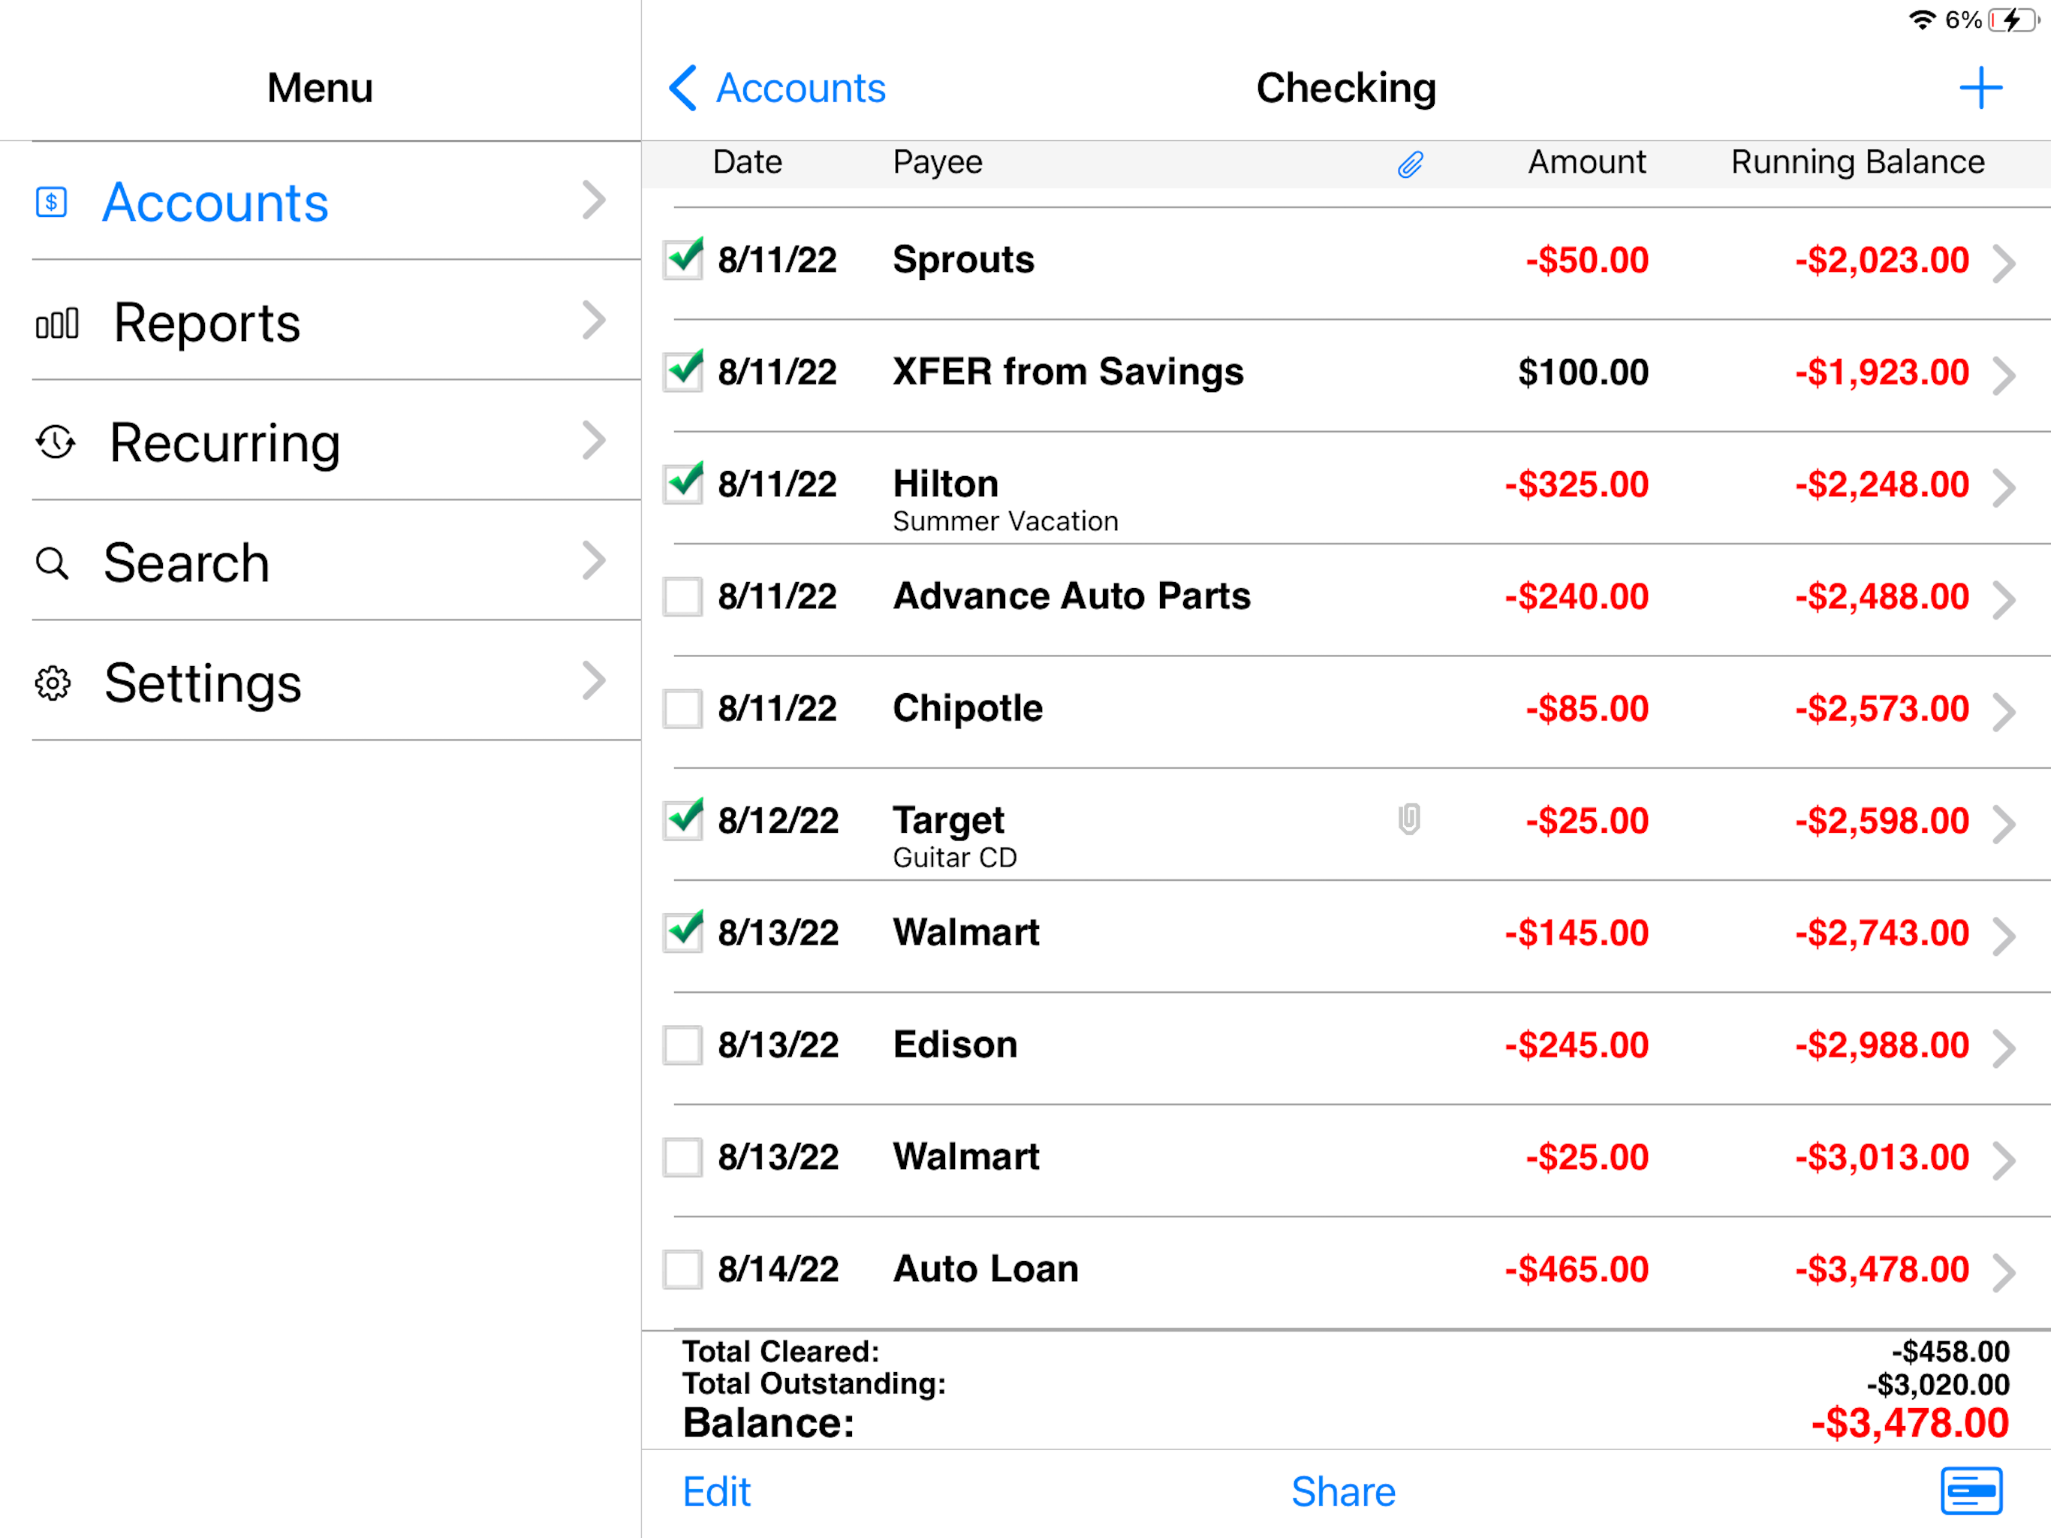Click the Recurring clock icon

pos(55,442)
